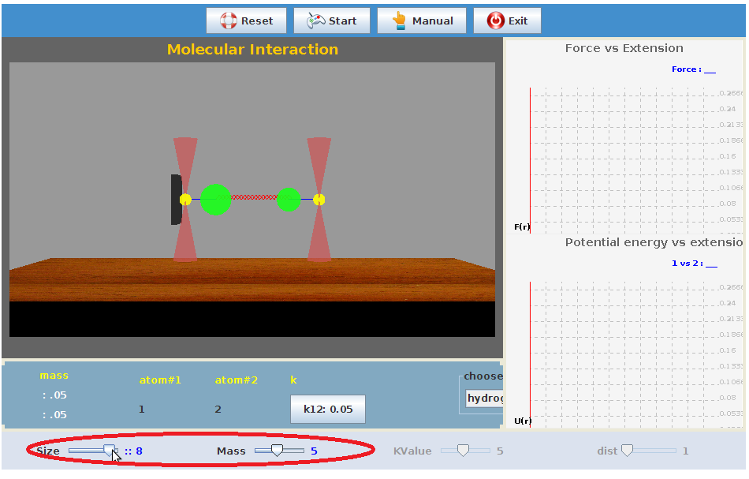The image size is (749, 479).
Task: Select the smaller green atom on the right
Action: [x=289, y=200]
